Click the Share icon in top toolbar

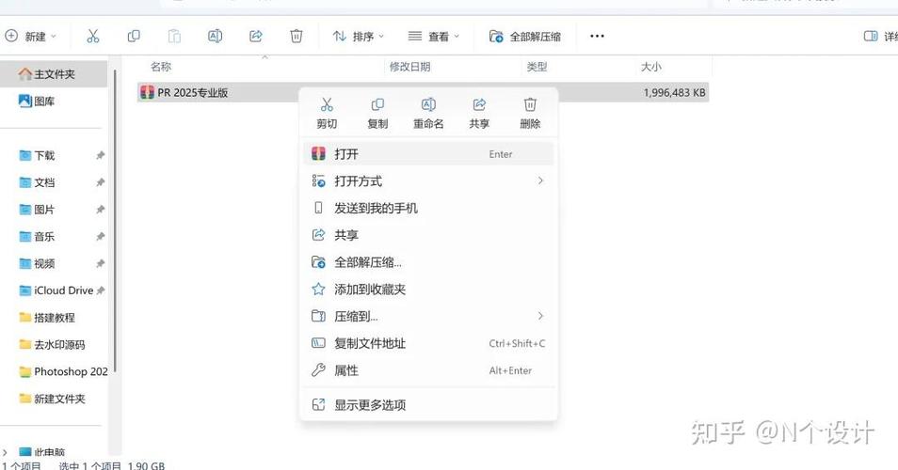point(255,36)
